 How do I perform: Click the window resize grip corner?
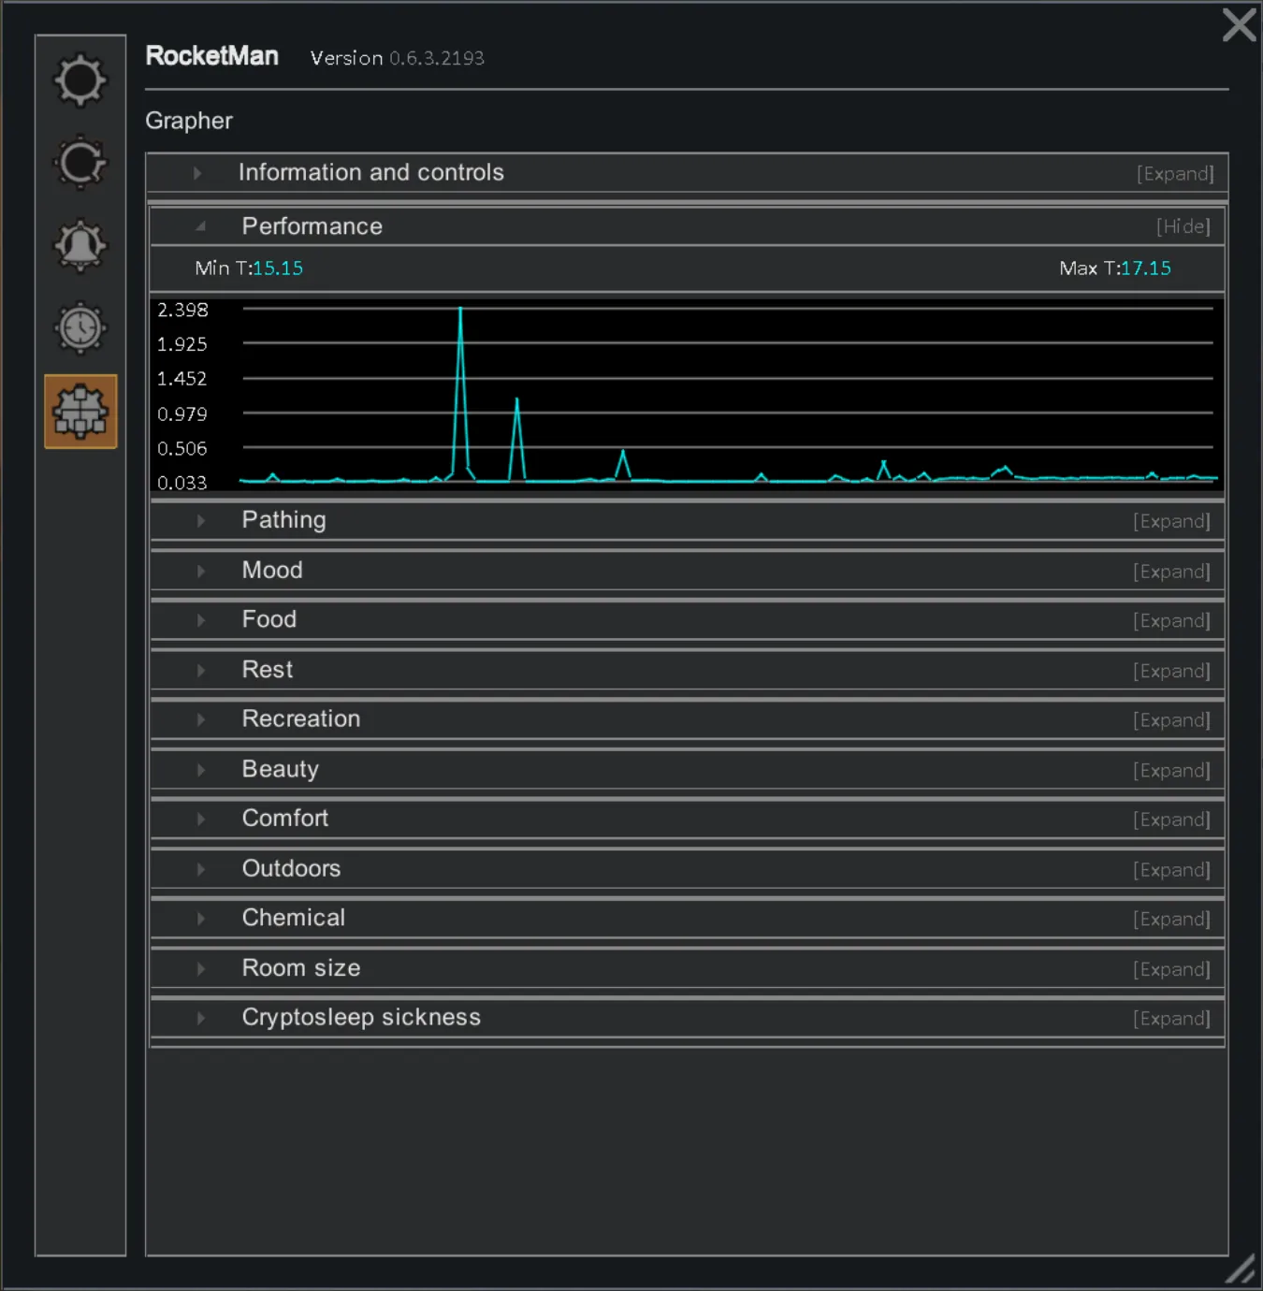[x=1241, y=1269]
